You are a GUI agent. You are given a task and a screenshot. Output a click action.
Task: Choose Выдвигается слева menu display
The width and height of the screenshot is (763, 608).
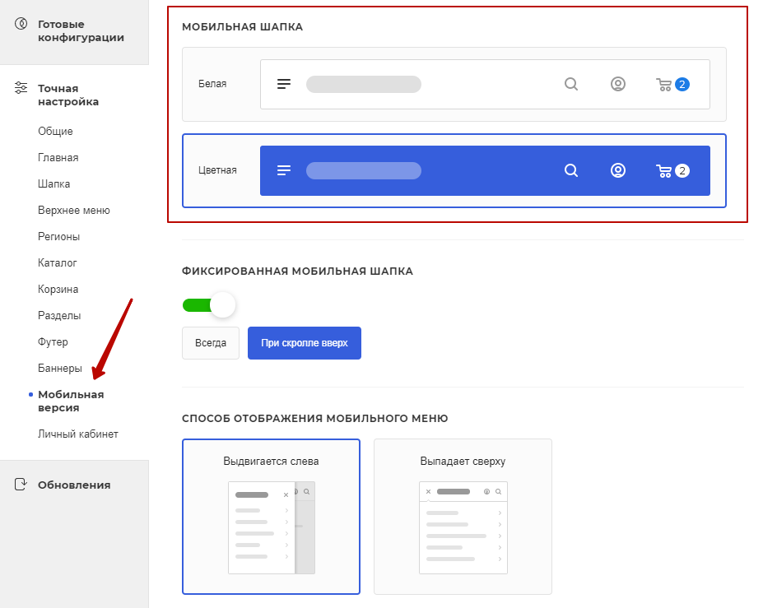pyautogui.click(x=271, y=517)
